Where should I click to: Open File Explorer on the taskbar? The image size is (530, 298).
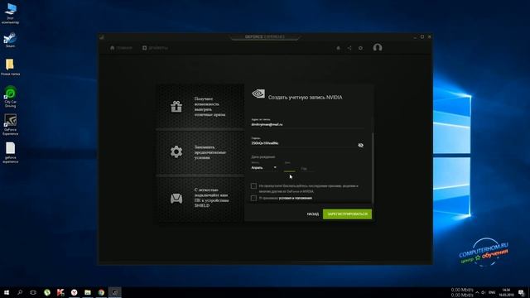pos(88,292)
